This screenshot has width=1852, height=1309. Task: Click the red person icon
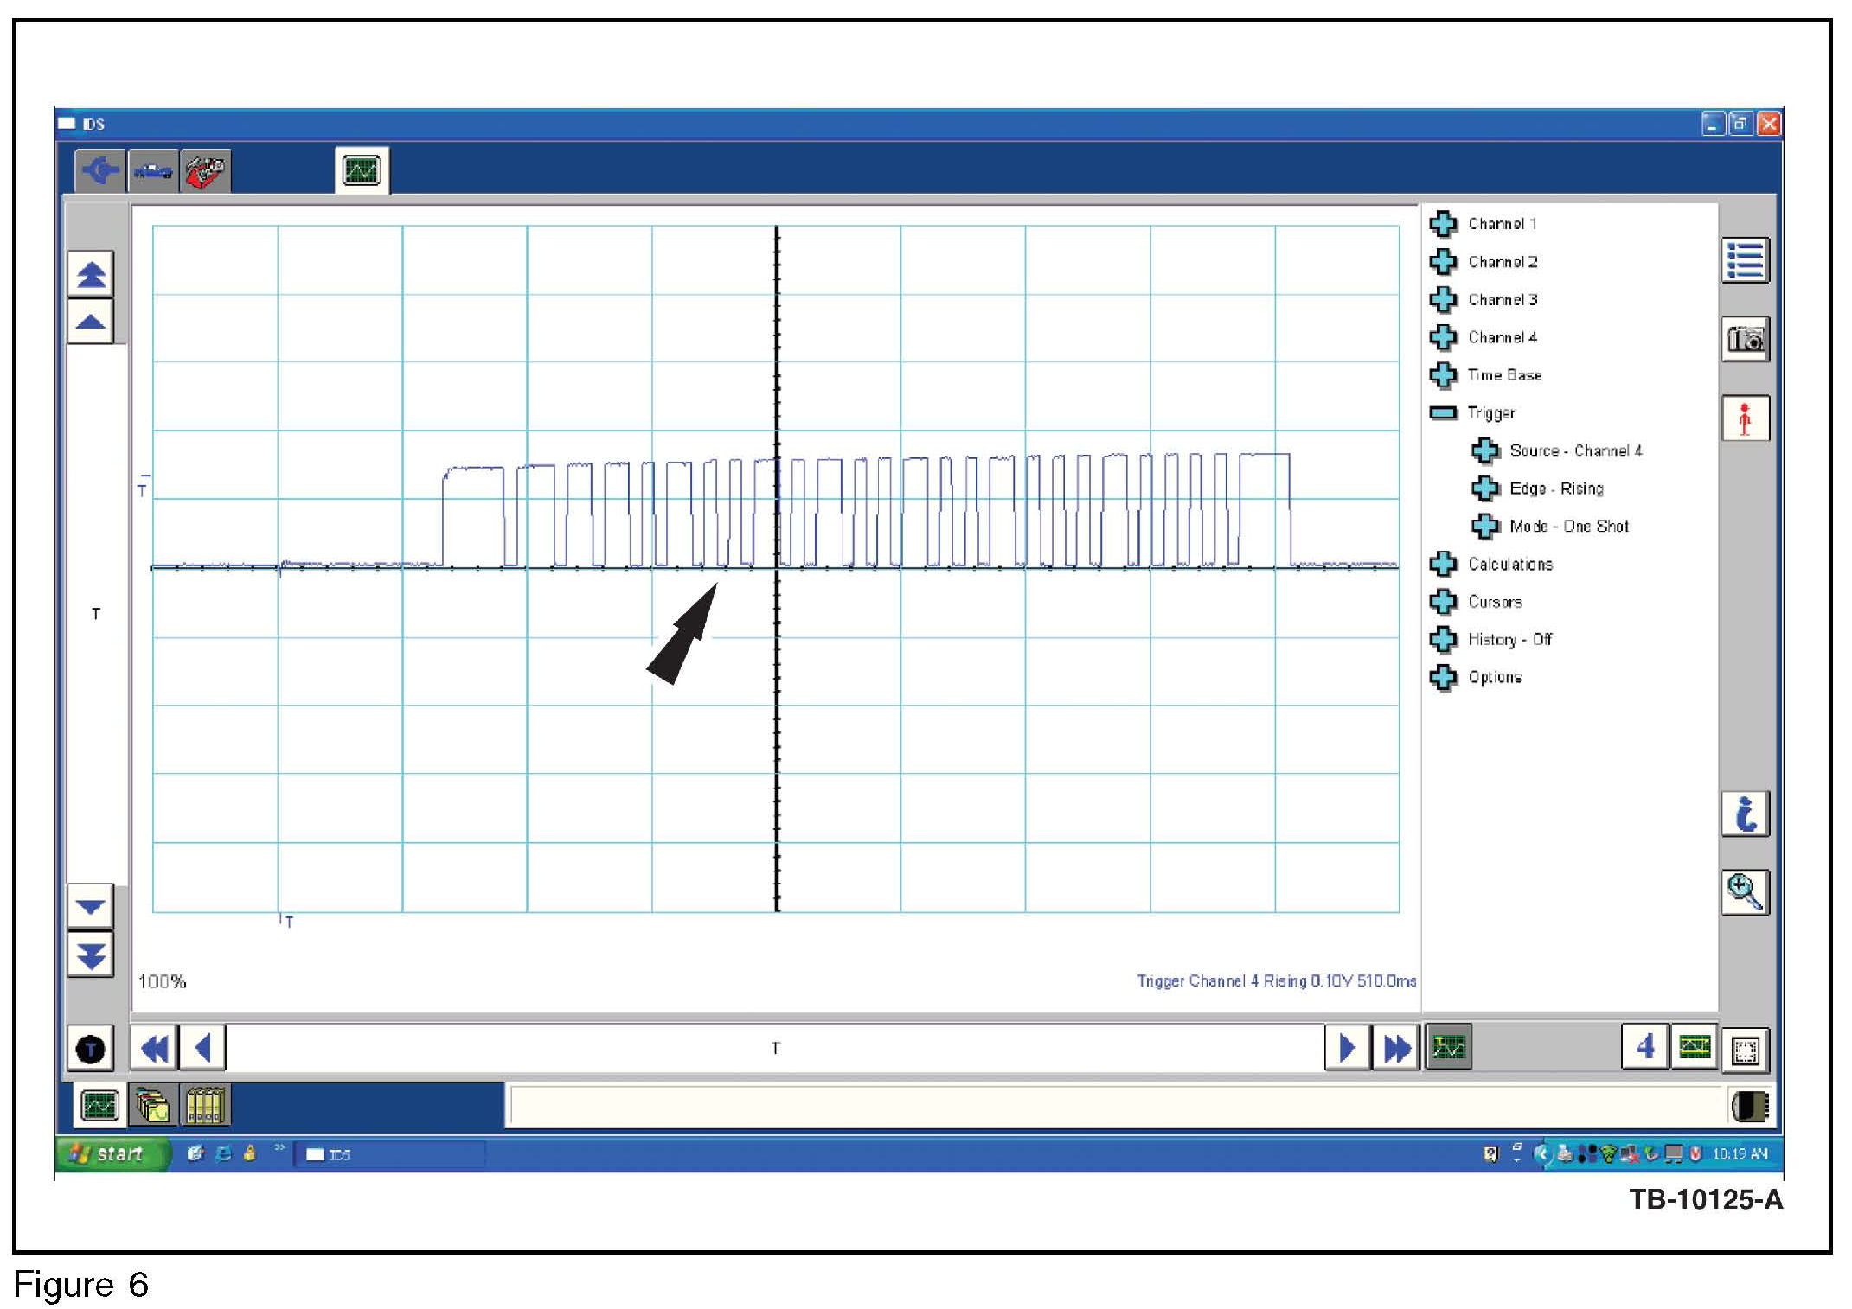click(1744, 418)
